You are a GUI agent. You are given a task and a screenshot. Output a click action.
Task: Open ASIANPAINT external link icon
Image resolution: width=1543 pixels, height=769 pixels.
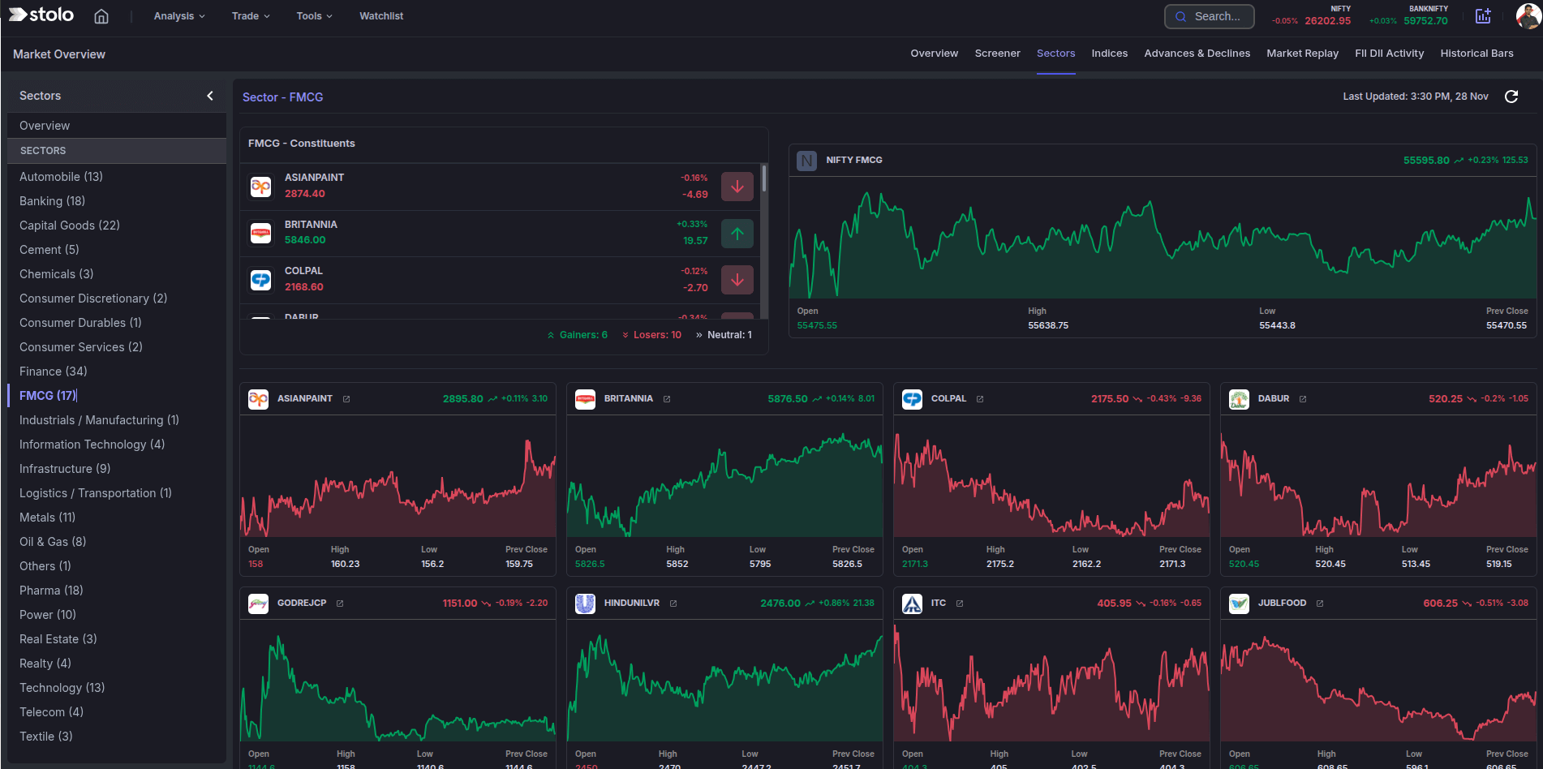346,398
